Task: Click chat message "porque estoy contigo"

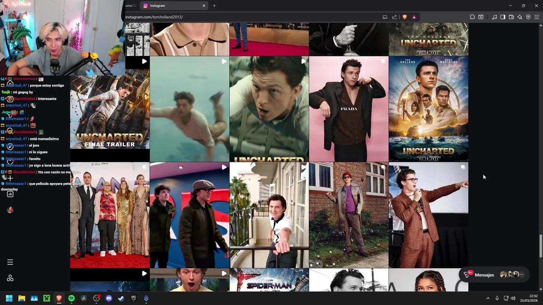Action: click(47, 85)
